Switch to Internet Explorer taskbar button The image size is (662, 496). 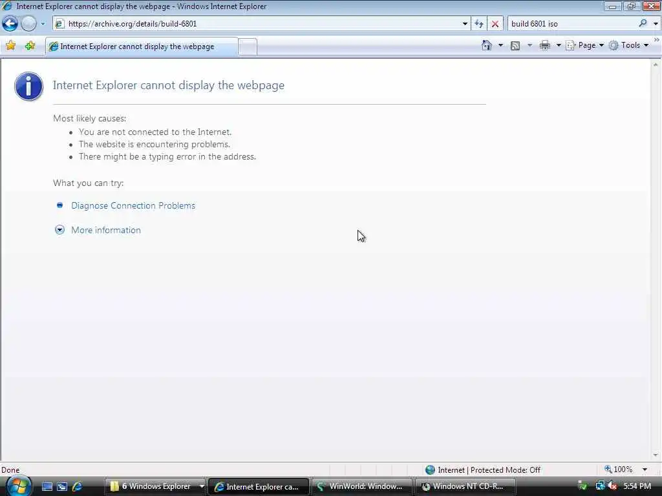(259, 486)
